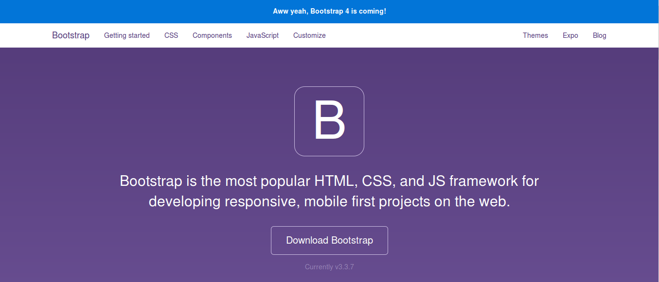Select the CSS menu entry again from navigation
The width and height of the screenshot is (659, 282).
point(171,35)
